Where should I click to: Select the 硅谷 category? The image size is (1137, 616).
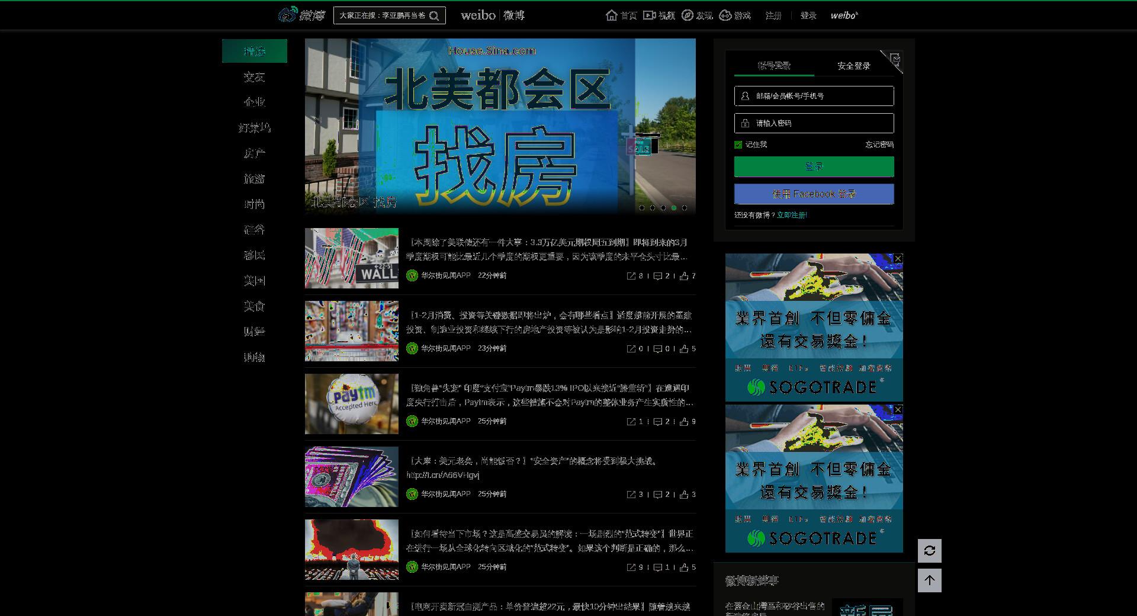[255, 230]
